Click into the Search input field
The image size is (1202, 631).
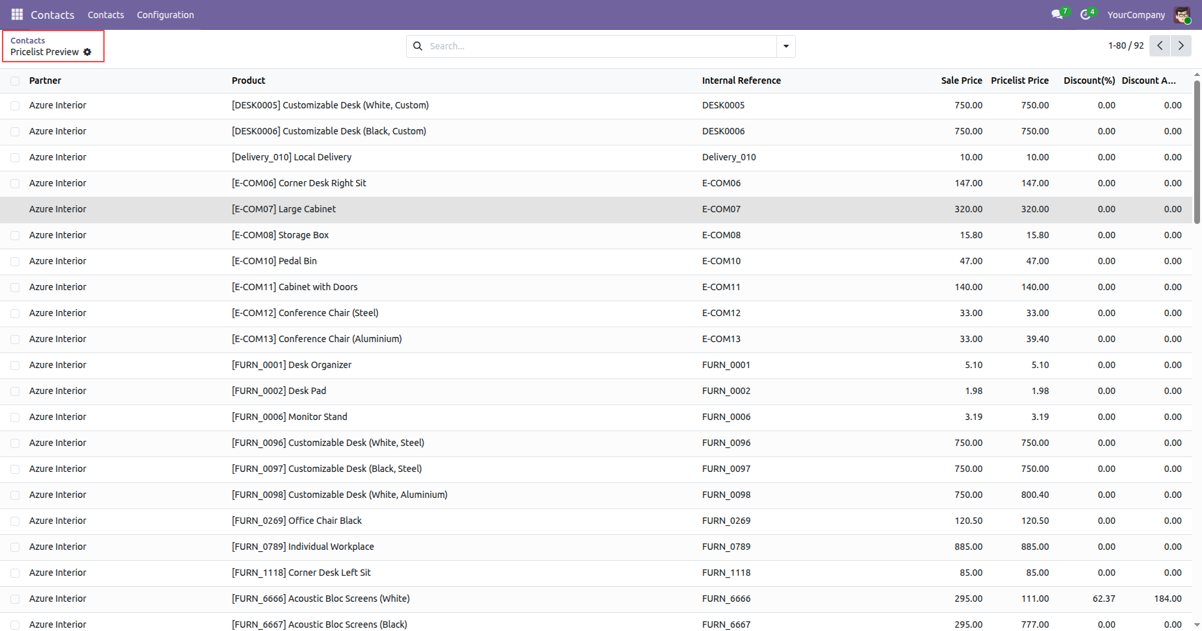pos(598,46)
